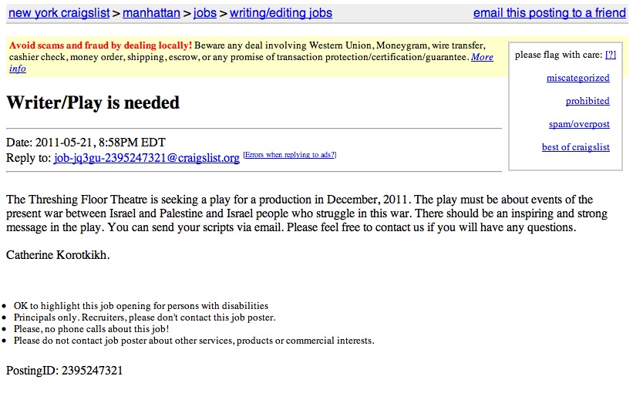Click the posting date line text
Viewport: 633px width, 393px height.
point(86,143)
